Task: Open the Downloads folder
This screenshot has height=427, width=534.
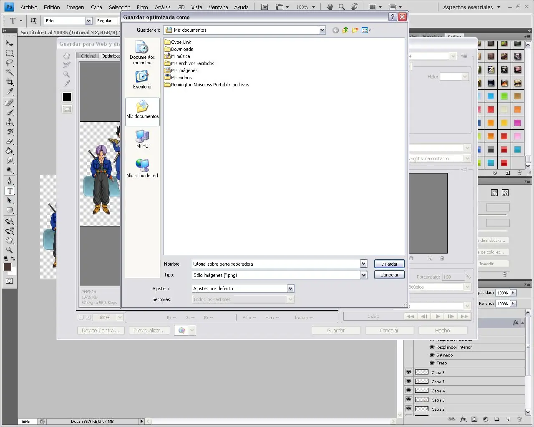Action: click(x=179, y=49)
